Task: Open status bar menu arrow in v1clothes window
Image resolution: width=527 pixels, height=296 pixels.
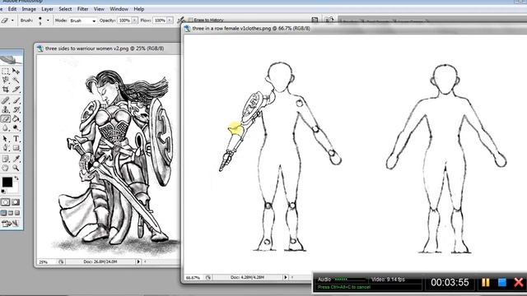Action: (x=286, y=277)
